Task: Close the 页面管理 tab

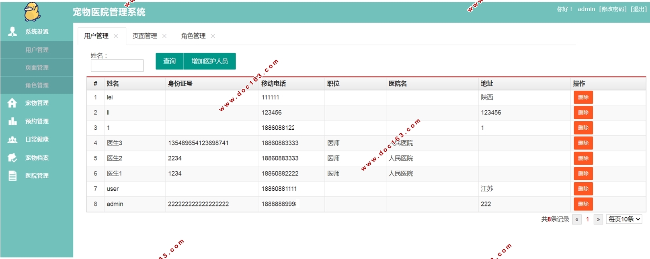Action: coord(164,36)
